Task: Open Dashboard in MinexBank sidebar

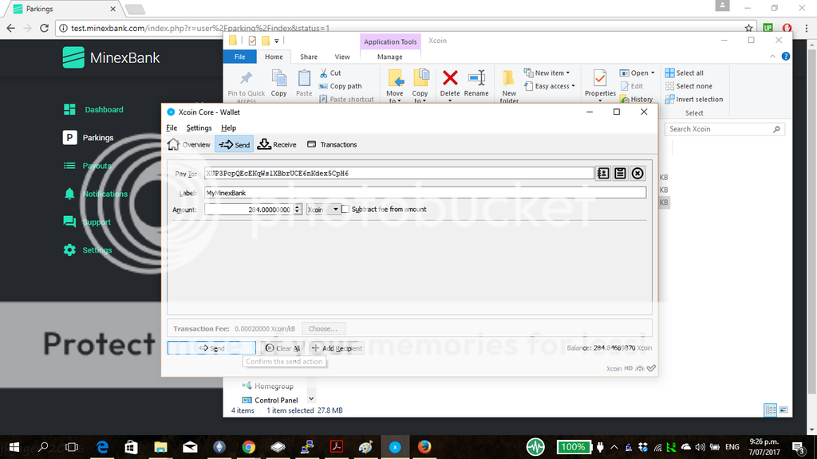Action: [94, 109]
